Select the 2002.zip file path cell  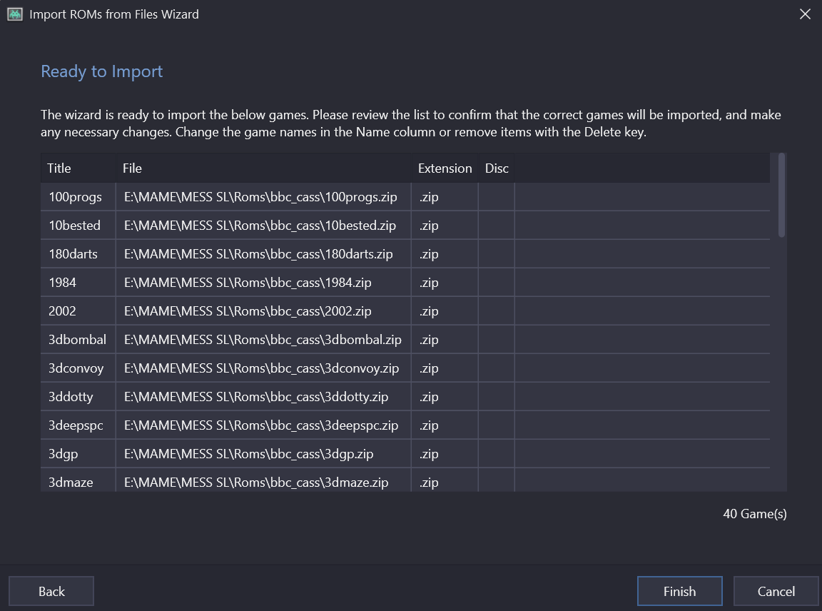tap(248, 311)
